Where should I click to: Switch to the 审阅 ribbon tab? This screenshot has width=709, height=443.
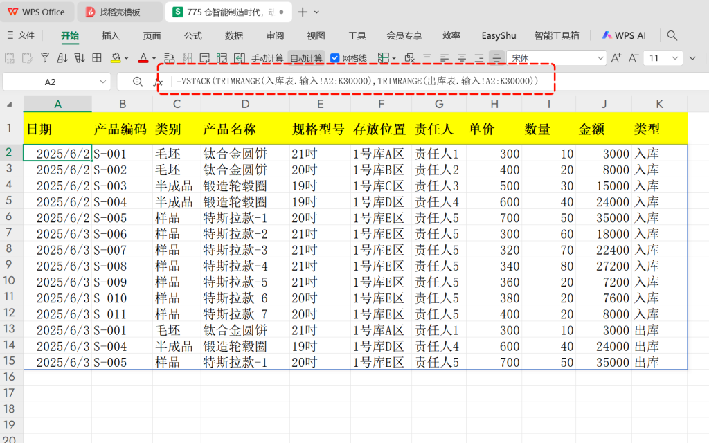tap(275, 36)
